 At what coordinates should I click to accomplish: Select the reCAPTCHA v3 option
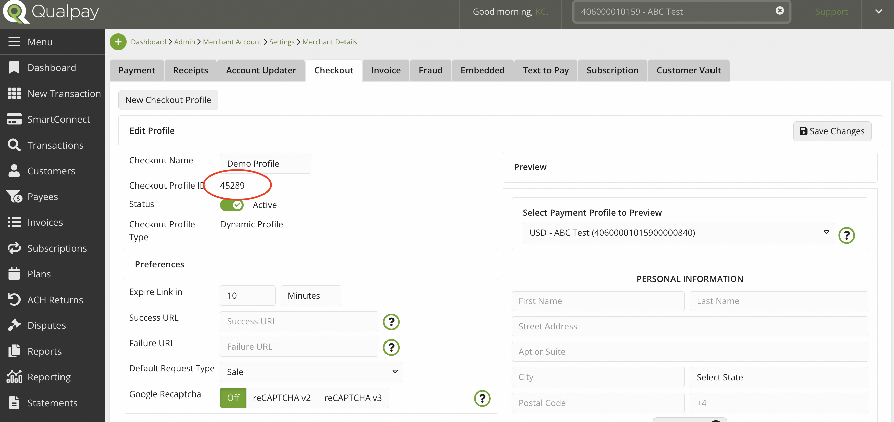pos(353,398)
